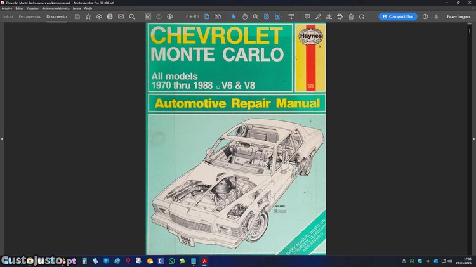The image size is (476, 267).
Task: Expand the left navigation pane arrow
Action: click(x=3, y=138)
